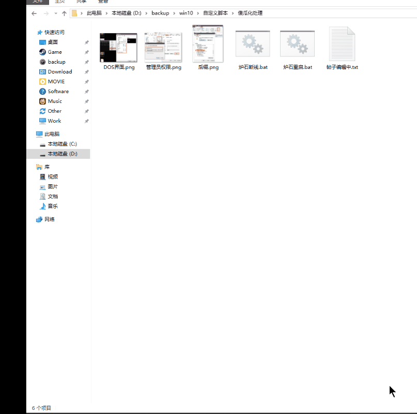Image resolution: width=417 pixels, height=414 pixels.
Task: Click the Other label in quick access
Action: point(55,111)
